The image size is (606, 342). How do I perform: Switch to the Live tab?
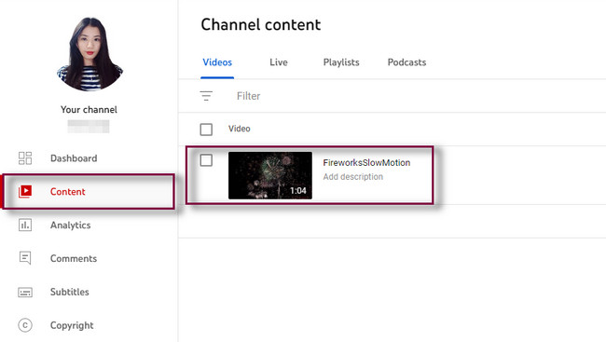click(x=279, y=62)
